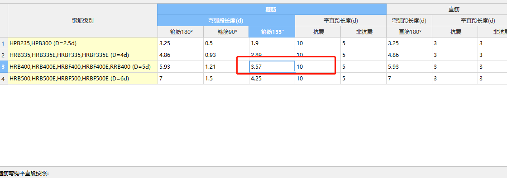Select row number 1 header
Screen dimensions: 507x178
(x=4, y=43)
